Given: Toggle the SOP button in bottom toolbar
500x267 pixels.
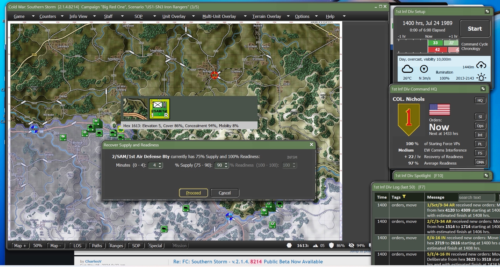Looking at the screenshot, I should tap(136, 246).
